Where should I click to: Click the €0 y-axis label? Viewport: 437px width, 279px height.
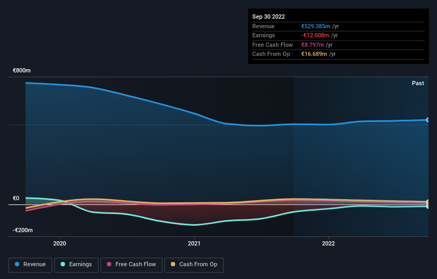(x=16, y=198)
